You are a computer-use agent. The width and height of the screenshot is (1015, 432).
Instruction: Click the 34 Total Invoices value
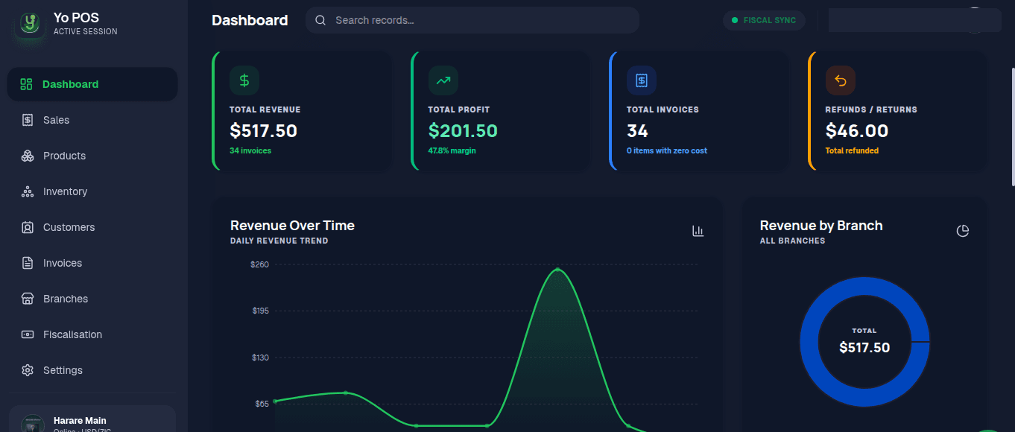coord(638,131)
